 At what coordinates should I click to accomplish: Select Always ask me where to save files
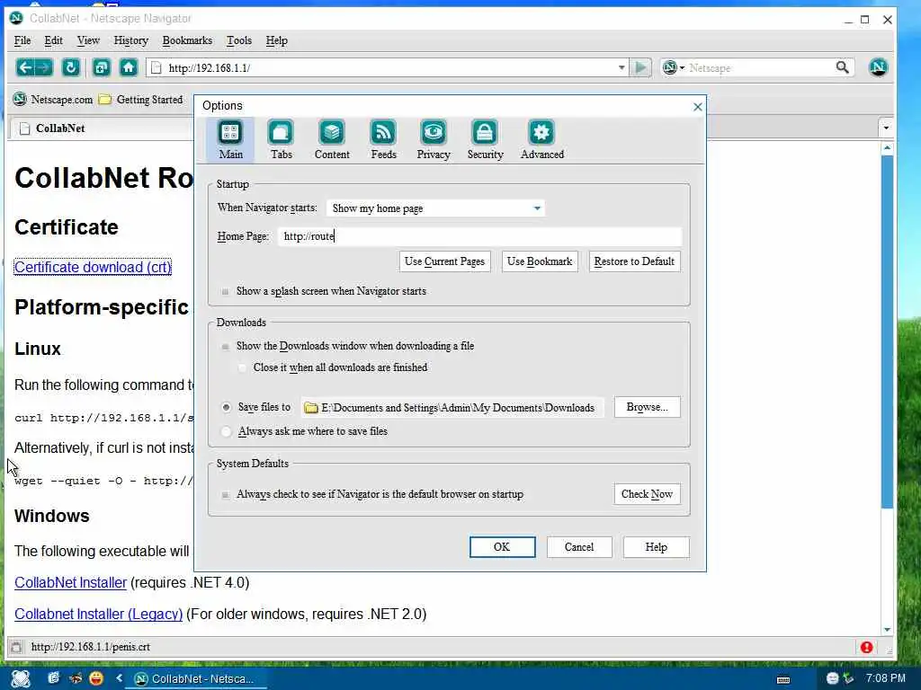pyautogui.click(x=226, y=431)
